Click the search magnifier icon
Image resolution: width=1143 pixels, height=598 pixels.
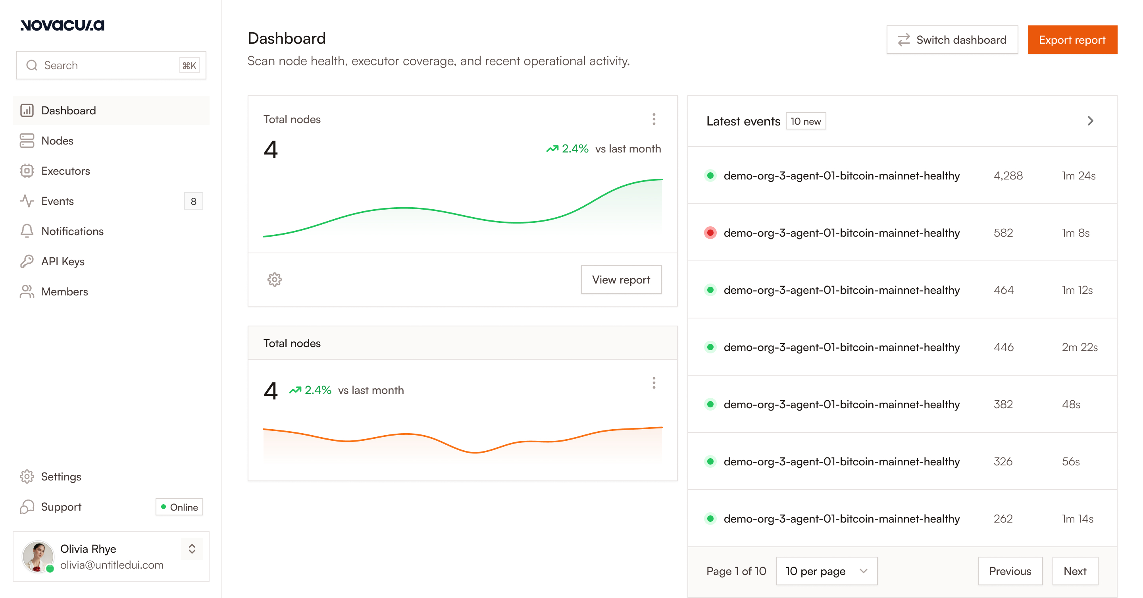(x=31, y=65)
